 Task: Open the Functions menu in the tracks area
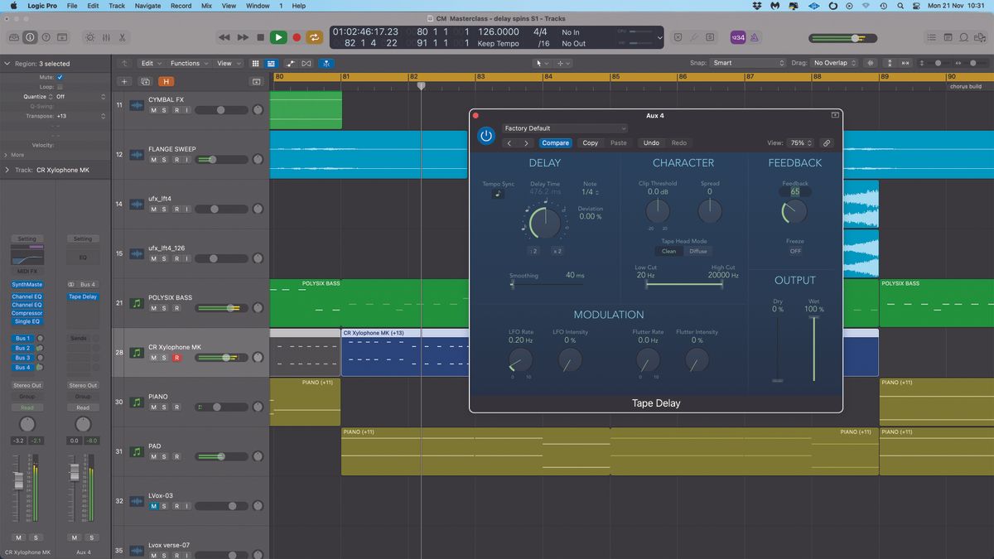click(187, 63)
